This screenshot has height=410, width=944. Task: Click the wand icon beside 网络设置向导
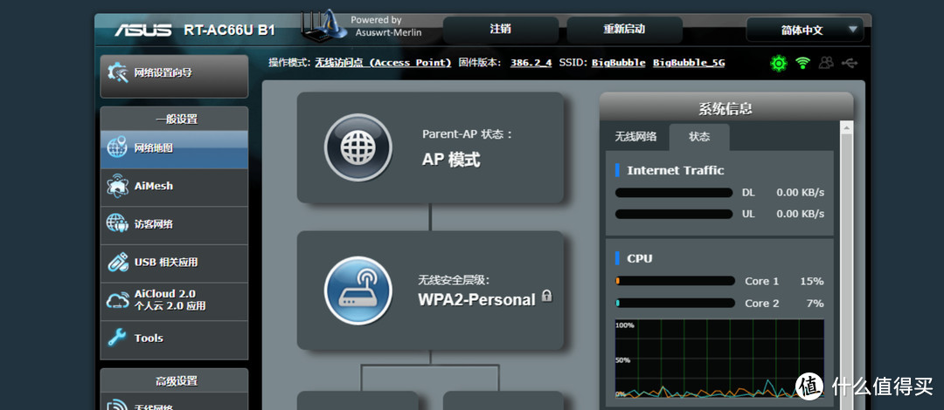117,73
